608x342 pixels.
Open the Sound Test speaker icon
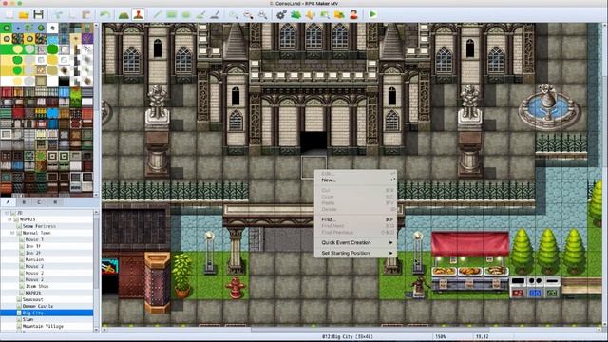click(311, 15)
